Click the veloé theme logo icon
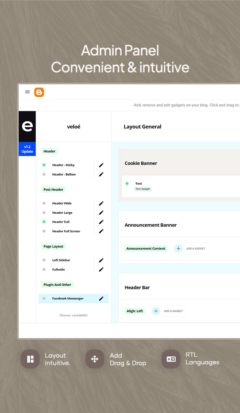Image resolution: width=240 pixels, height=413 pixels. click(x=27, y=126)
